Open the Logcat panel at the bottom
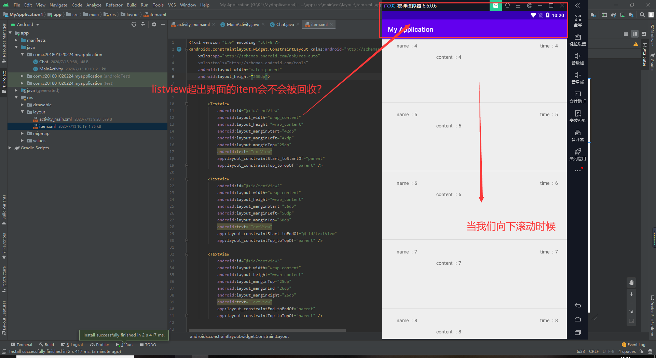The height and width of the screenshot is (358, 656). (x=74, y=345)
